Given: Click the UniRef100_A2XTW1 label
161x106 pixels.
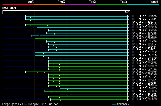Looking at the screenshot, I should pos(144,69).
